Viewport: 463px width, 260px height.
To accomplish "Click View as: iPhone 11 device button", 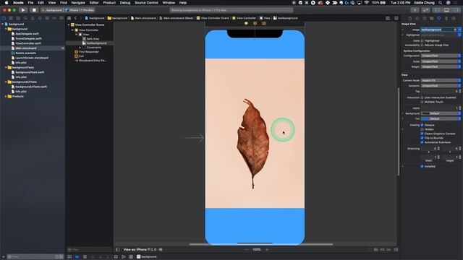I will point(143,250).
